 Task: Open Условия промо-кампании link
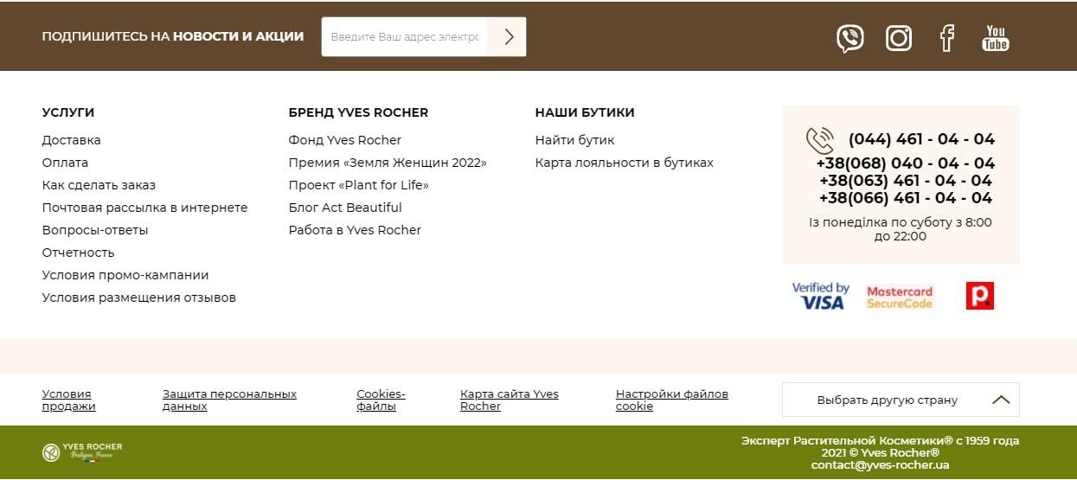pos(125,275)
